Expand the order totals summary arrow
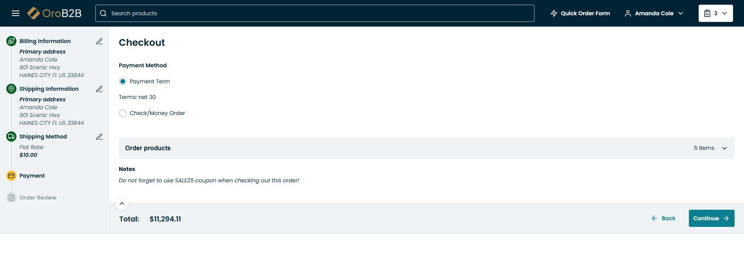This screenshot has height=268, width=744. [122, 203]
